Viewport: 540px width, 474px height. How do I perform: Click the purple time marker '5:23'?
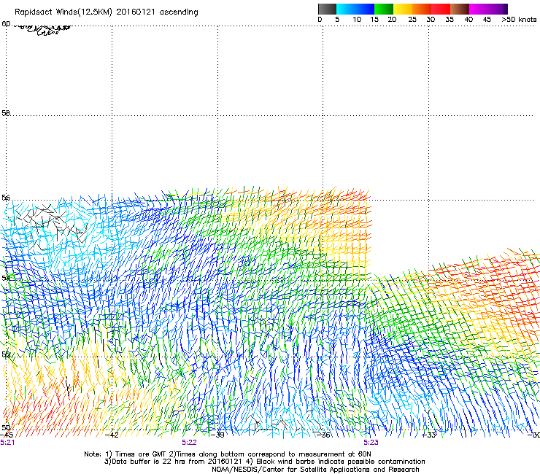(371, 443)
